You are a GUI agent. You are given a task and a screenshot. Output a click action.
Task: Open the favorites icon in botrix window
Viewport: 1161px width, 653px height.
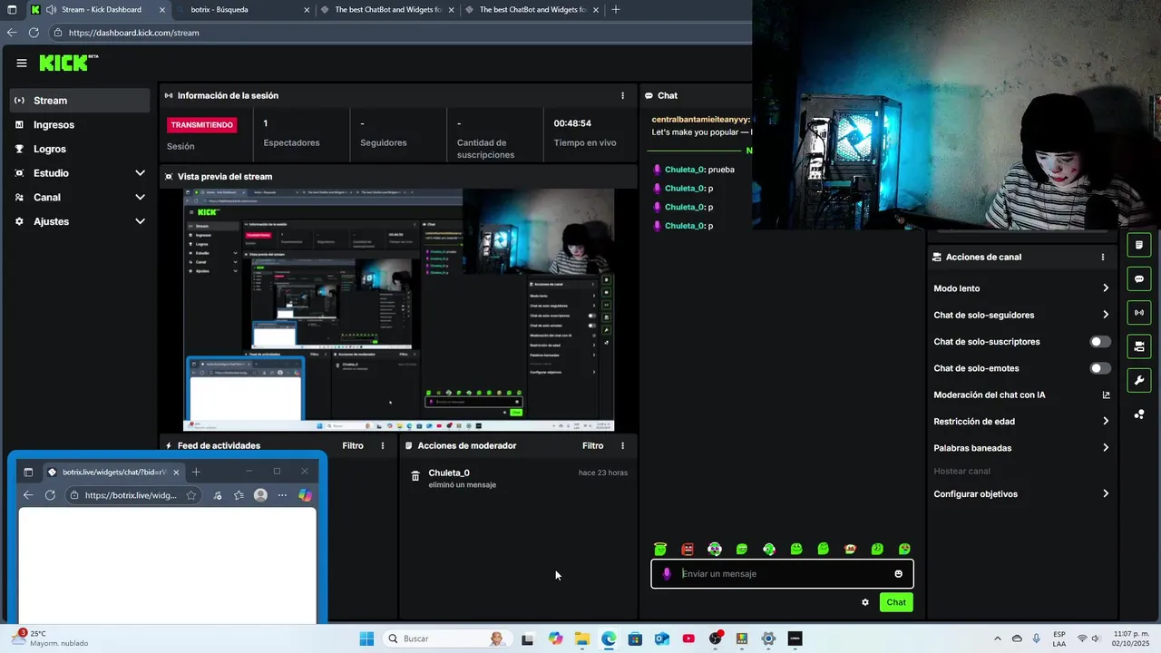[239, 495]
